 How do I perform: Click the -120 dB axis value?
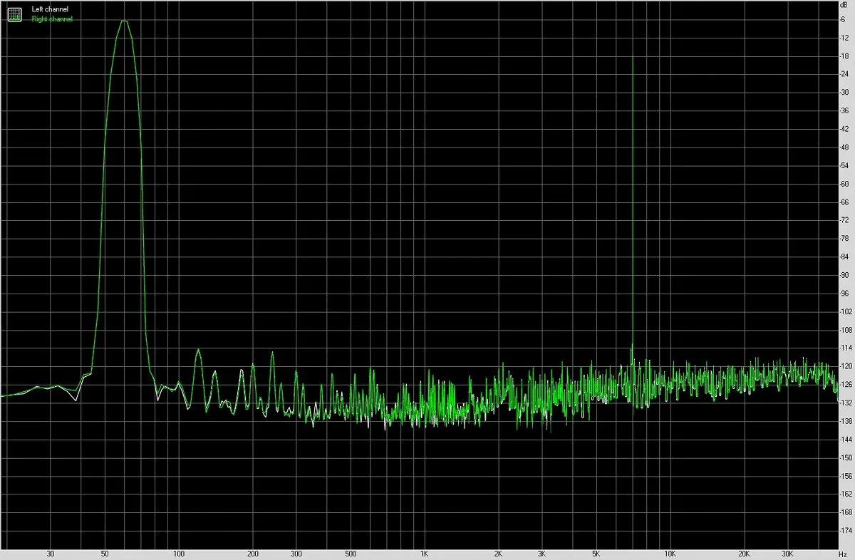click(x=846, y=366)
